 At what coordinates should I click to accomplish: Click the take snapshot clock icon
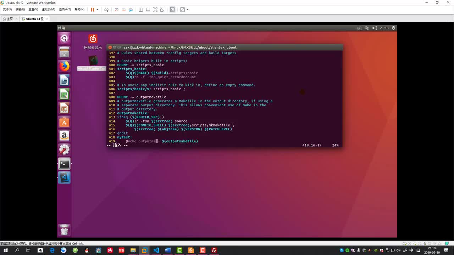pyautogui.click(x=116, y=10)
